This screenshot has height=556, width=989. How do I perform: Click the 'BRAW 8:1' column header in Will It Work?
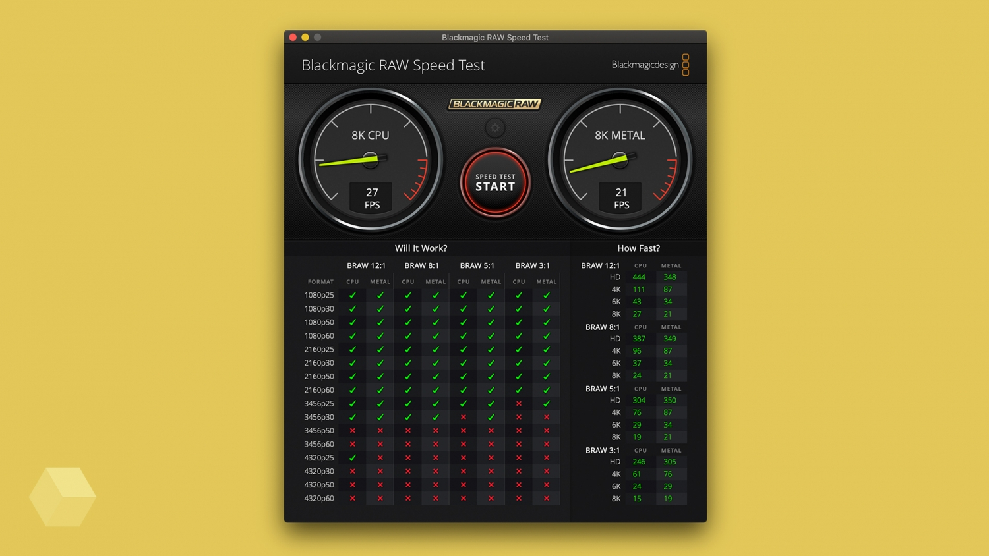tap(421, 265)
